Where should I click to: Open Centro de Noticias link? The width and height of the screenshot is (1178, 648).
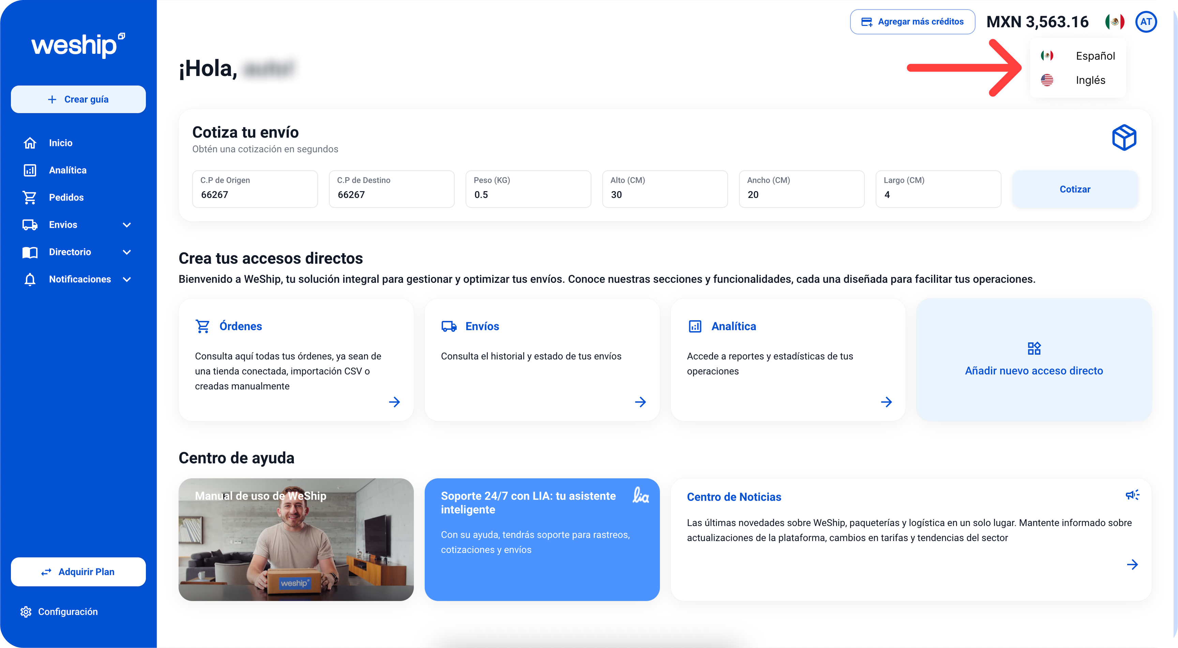click(734, 497)
